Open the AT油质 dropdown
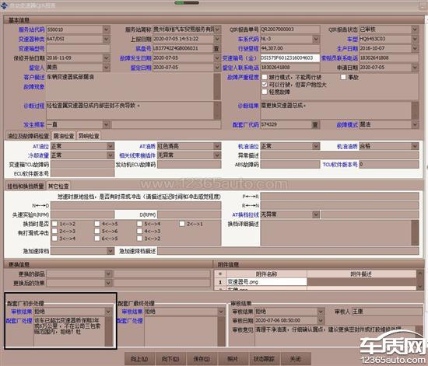 click(x=217, y=146)
